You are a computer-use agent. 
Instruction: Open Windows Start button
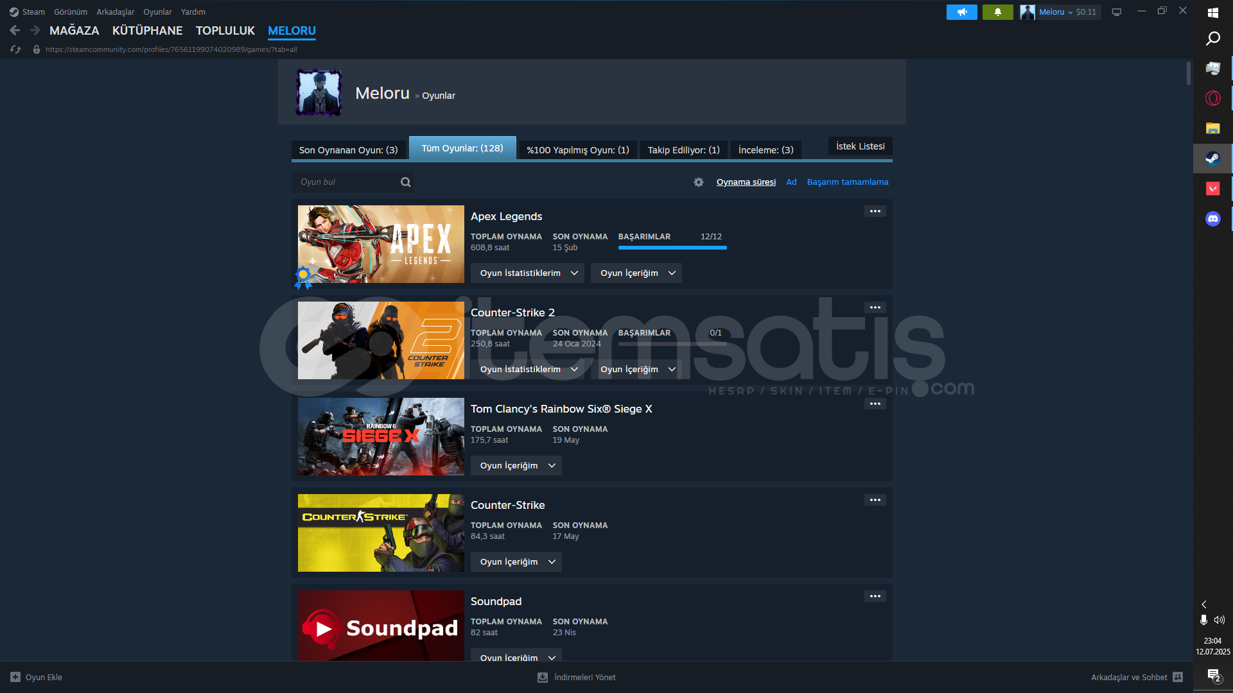1212,12
